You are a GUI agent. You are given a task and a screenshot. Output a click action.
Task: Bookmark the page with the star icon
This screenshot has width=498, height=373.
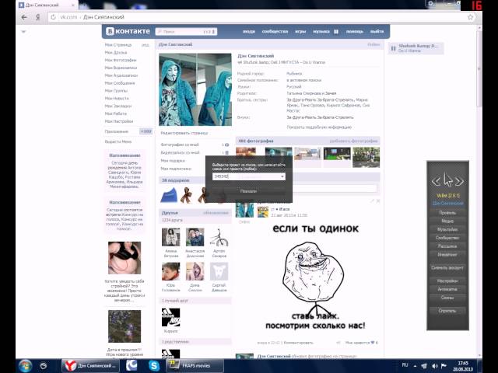tap(470, 17)
